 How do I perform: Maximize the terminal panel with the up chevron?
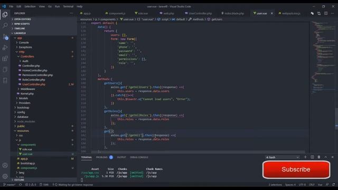tap(326, 157)
